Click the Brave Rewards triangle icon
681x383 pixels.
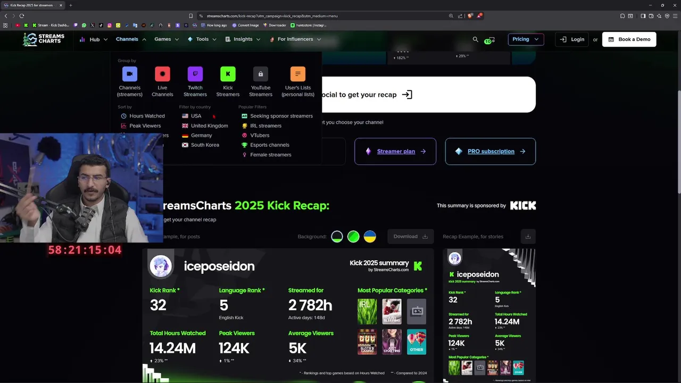479,16
